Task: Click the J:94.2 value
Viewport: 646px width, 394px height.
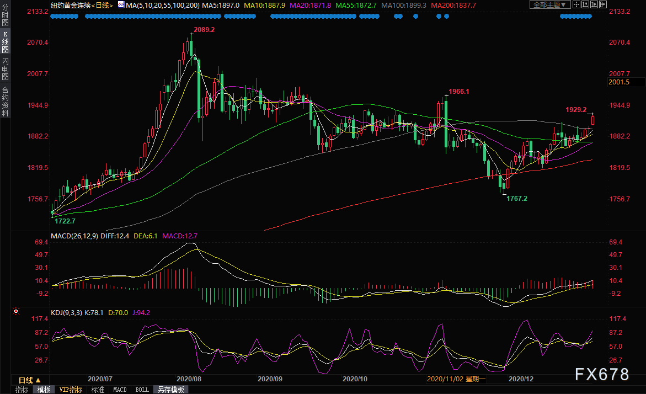Action: (x=141, y=313)
